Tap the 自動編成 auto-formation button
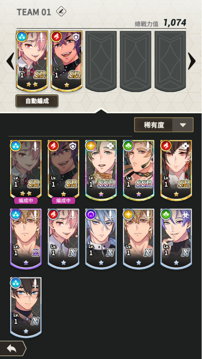 pyautogui.click(x=37, y=101)
